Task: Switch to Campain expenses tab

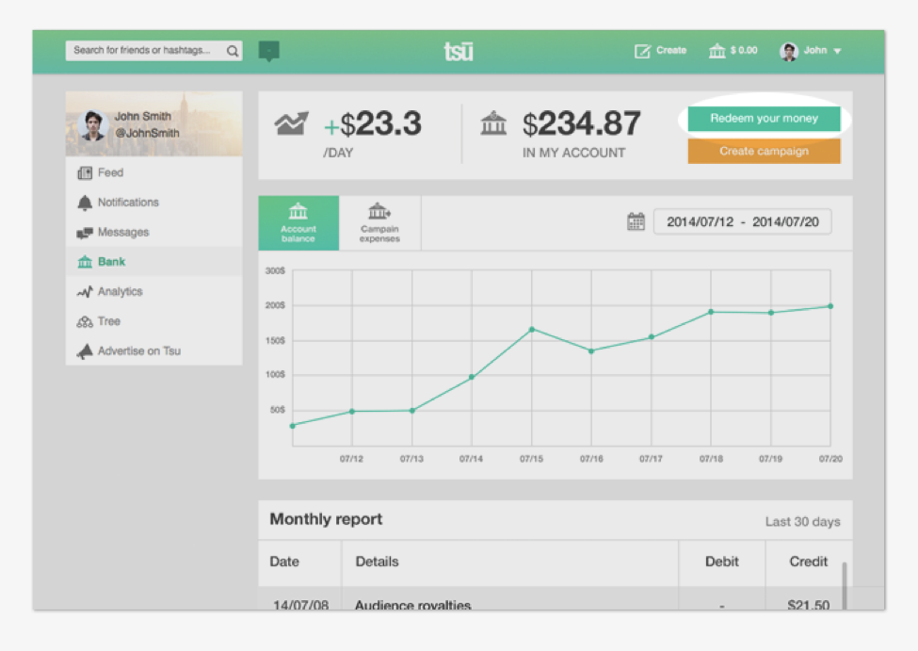Action: click(x=379, y=222)
